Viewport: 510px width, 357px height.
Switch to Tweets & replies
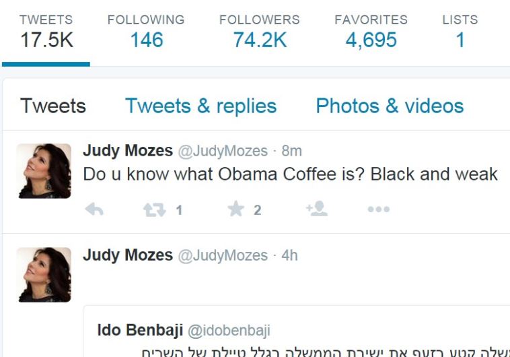click(x=201, y=106)
